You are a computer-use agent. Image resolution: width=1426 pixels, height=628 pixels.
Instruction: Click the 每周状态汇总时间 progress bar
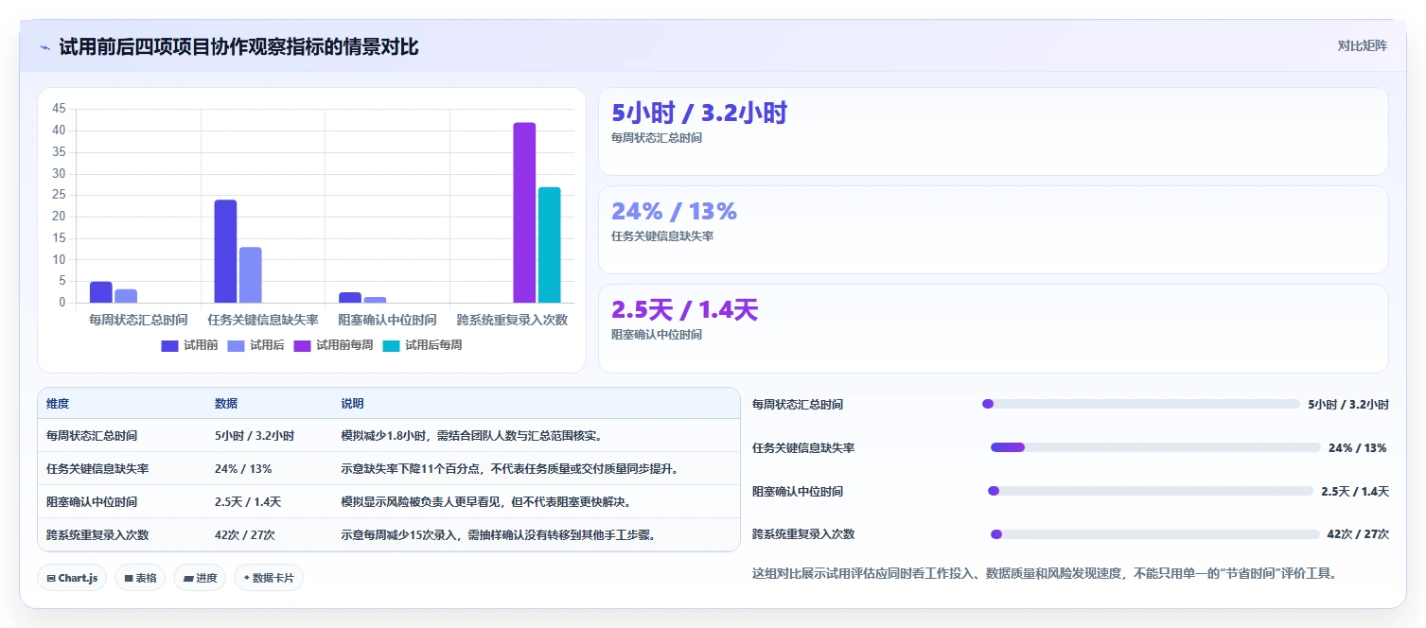pos(1141,404)
